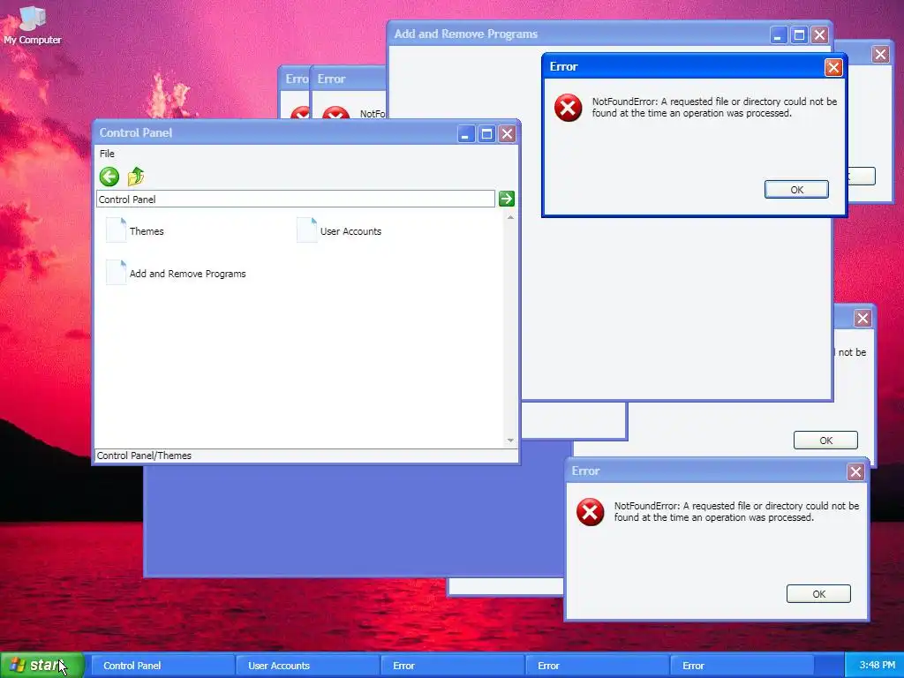Select the User Accounts file icon
Image resolution: width=904 pixels, height=678 pixels.
(x=306, y=230)
